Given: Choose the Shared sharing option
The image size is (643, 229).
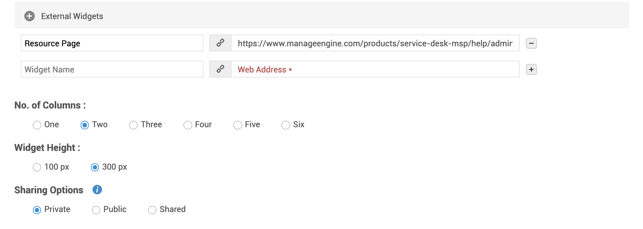Looking at the screenshot, I should [152, 210].
